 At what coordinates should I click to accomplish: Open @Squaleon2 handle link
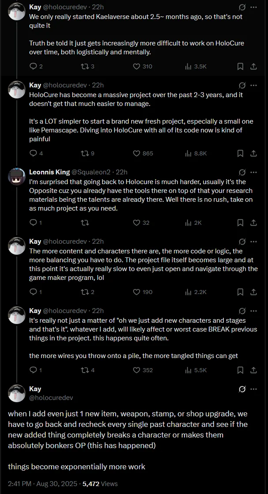(90, 172)
